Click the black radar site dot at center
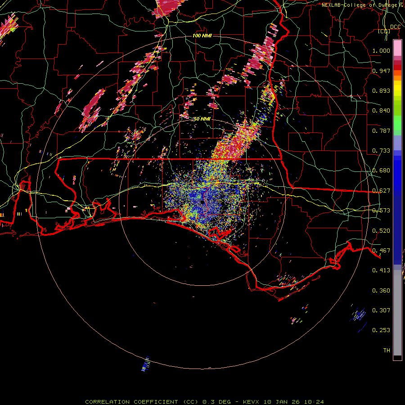405x405 pixels. pyautogui.click(x=202, y=202)
